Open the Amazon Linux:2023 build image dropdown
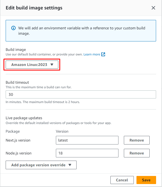Image resolution: width=162 pixels, height=187 pixels. (x=32, y=65)
